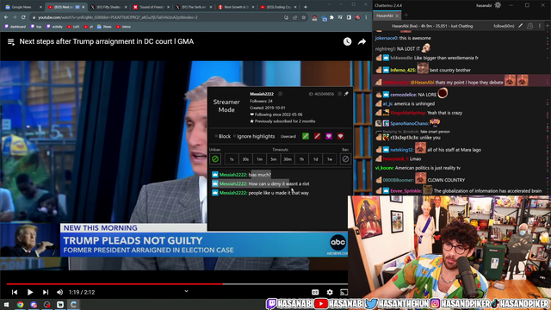
Task: Open the dashboard bookmark
Action: coord(15,27)
